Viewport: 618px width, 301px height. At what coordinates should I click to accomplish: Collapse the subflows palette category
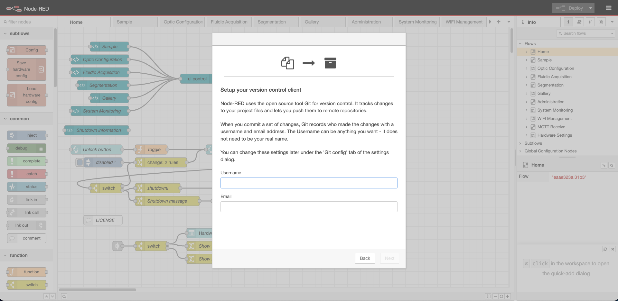click(x=26, y=33)
